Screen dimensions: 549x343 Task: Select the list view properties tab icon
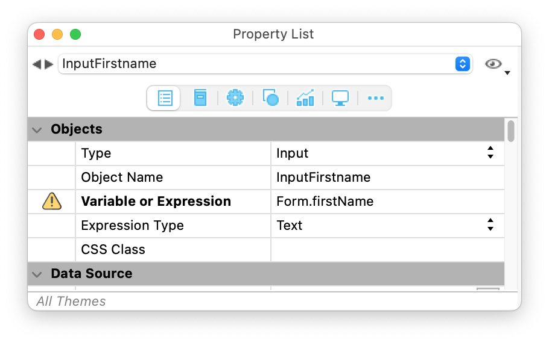165,98
